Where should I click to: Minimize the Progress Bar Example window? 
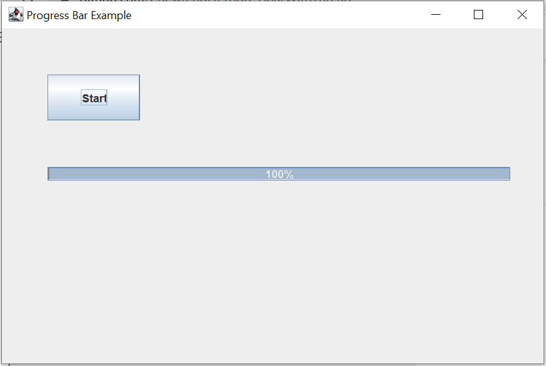point(436,14)
